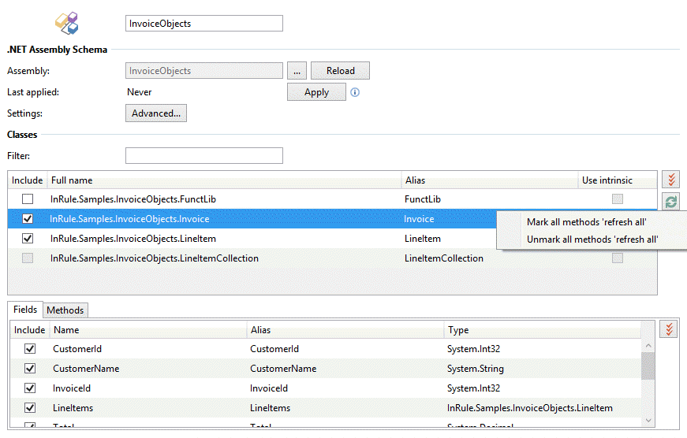Click the Apply button

point(316,92)
